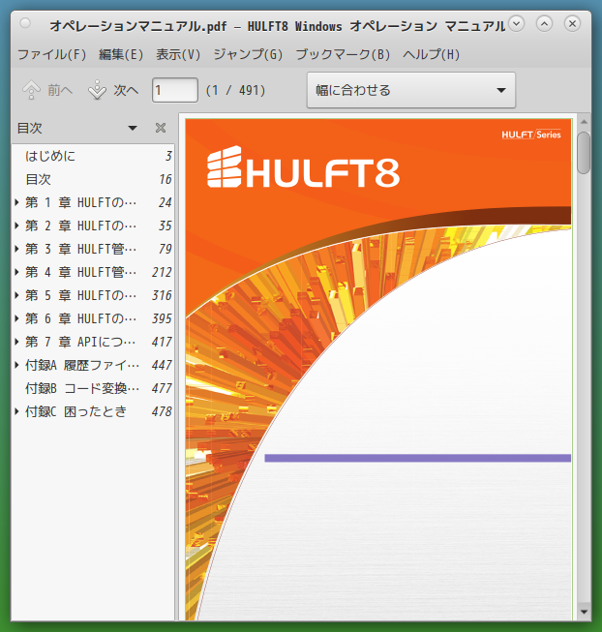Image resolution: width=602 pixels, height=632 pixels.
Task: Click the page number input field
Action: (175, 90)
